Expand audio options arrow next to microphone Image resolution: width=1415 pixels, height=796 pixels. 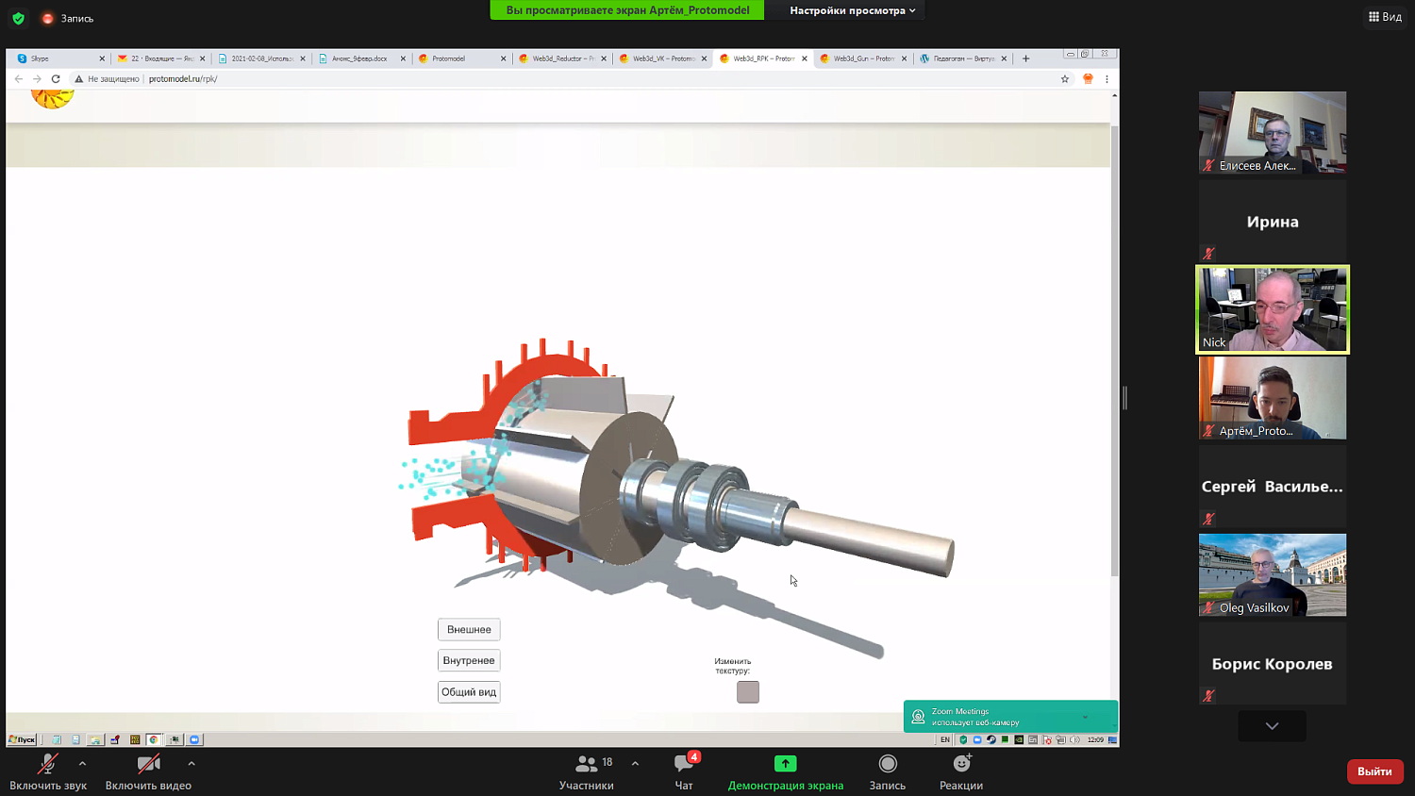tap(82, 764)
